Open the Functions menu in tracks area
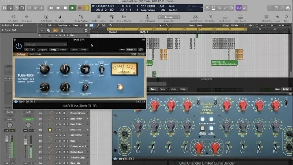 pyautogui.click(x=64, y=25)
